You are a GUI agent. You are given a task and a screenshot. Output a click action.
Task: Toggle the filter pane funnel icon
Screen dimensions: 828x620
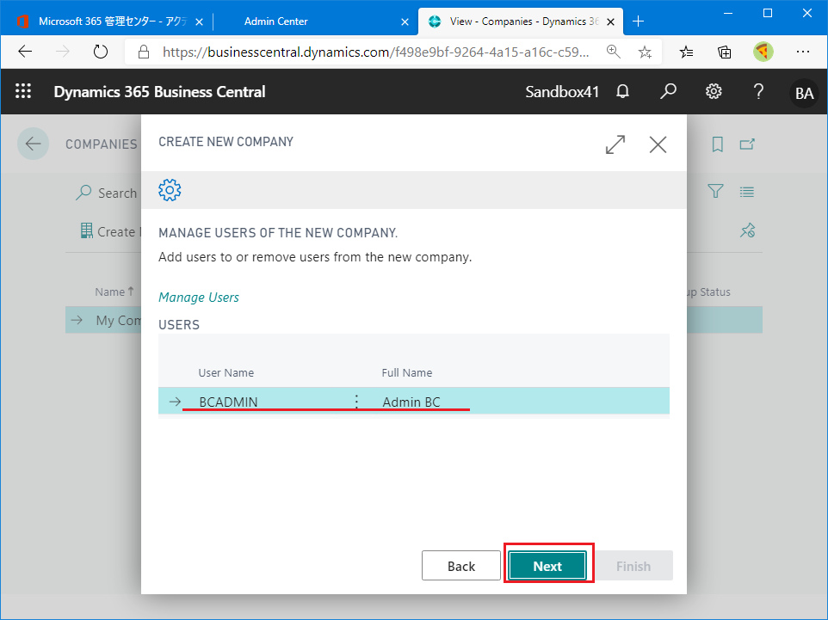[x=715, y=191]
